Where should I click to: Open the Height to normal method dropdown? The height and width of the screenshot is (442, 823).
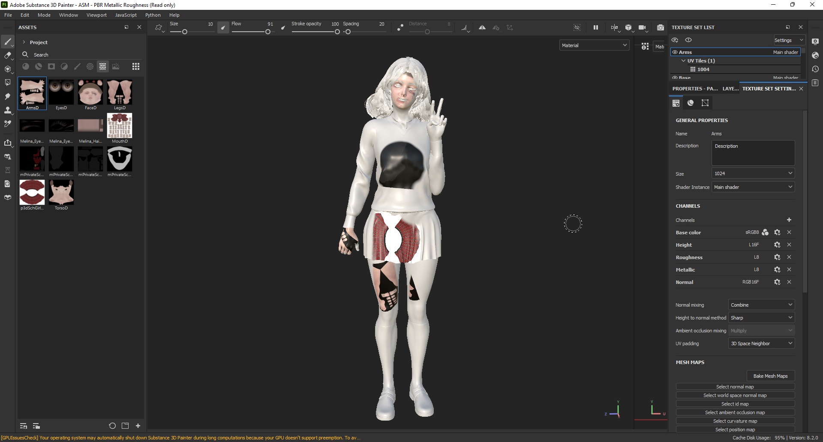pos(761,318)
